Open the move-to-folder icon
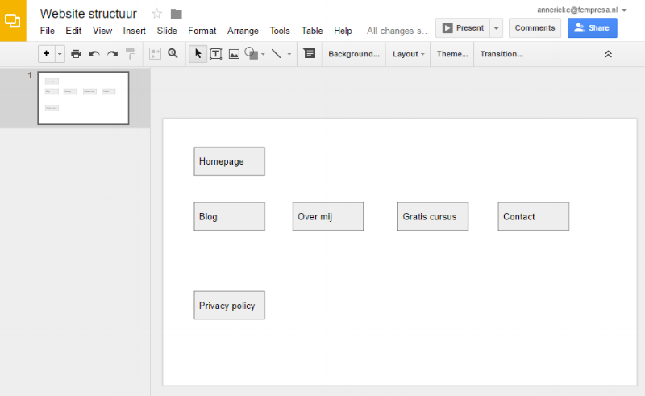 pos(177,14)
